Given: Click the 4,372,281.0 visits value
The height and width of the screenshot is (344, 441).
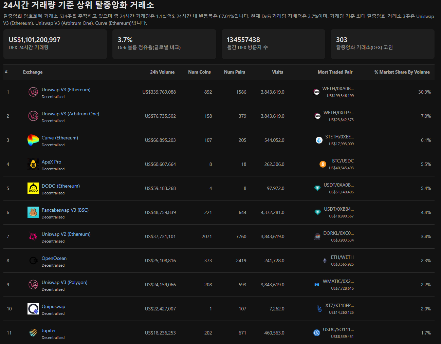Looking at the screenshot, I should tap(273, 212).
